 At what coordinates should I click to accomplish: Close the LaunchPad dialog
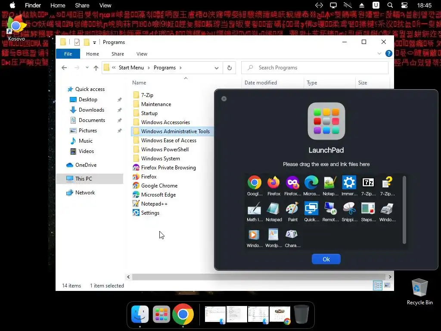pos(224,99)
